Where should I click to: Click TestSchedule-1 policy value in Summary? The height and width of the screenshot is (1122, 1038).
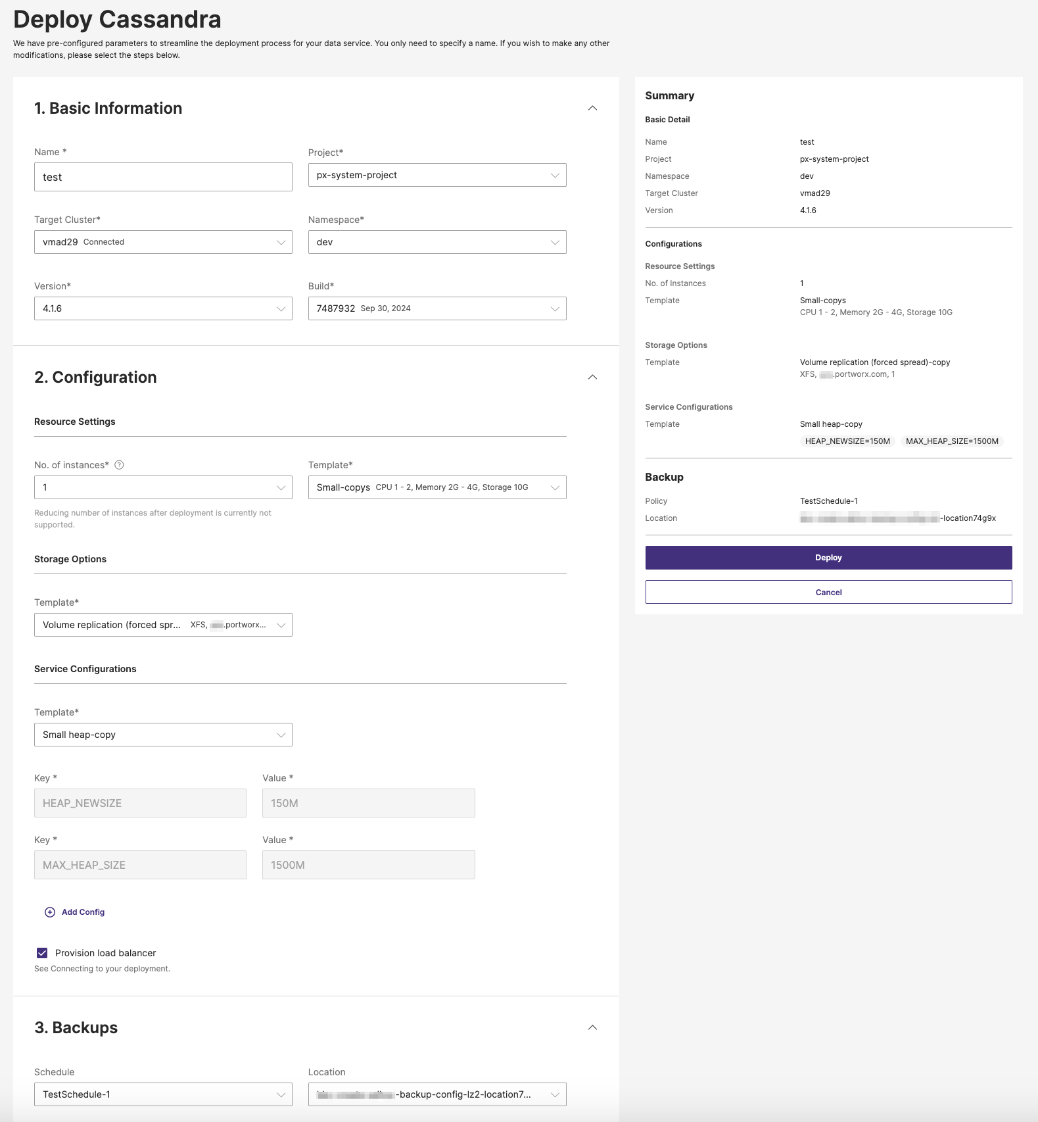[829, 501]
